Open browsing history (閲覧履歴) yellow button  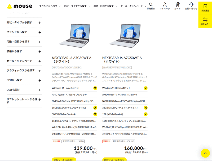[205, 8]
